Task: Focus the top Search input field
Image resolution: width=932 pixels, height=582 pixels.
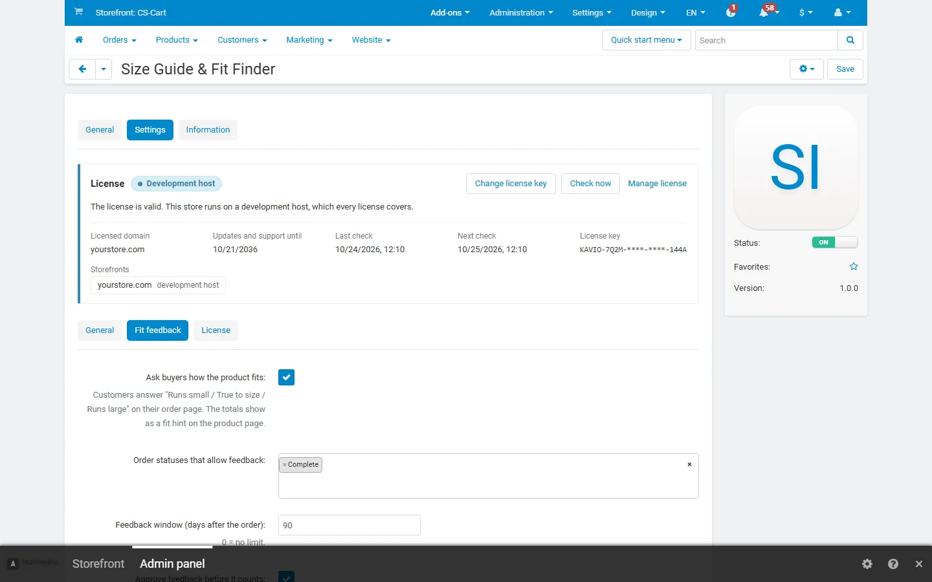Action: click(766, 40)
